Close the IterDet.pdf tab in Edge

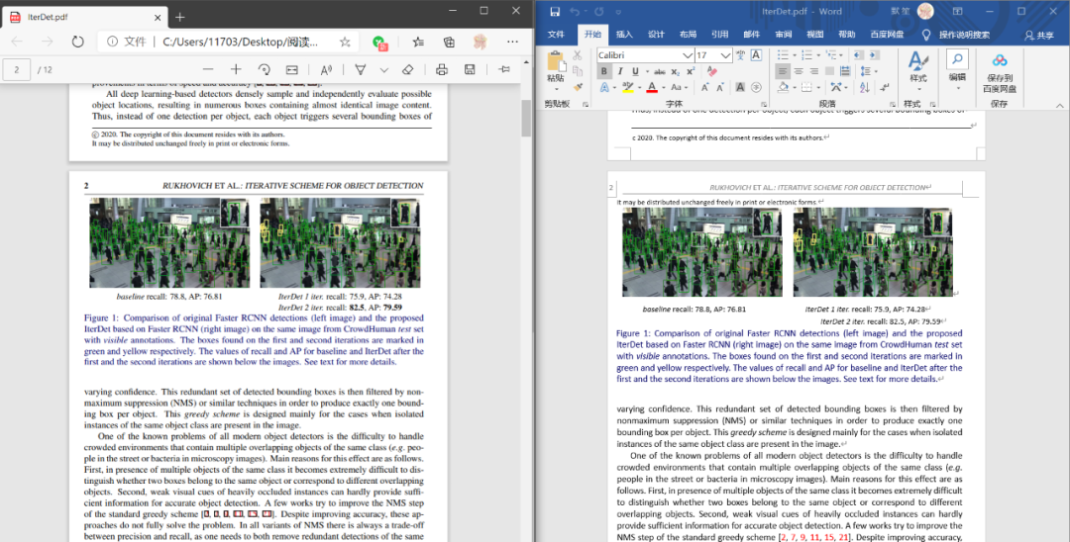(157, 17)
